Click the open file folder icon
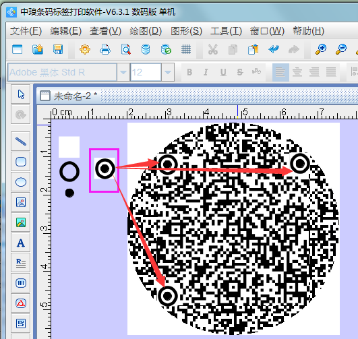This screenshot has width=358, height=339. coord(38,49)
